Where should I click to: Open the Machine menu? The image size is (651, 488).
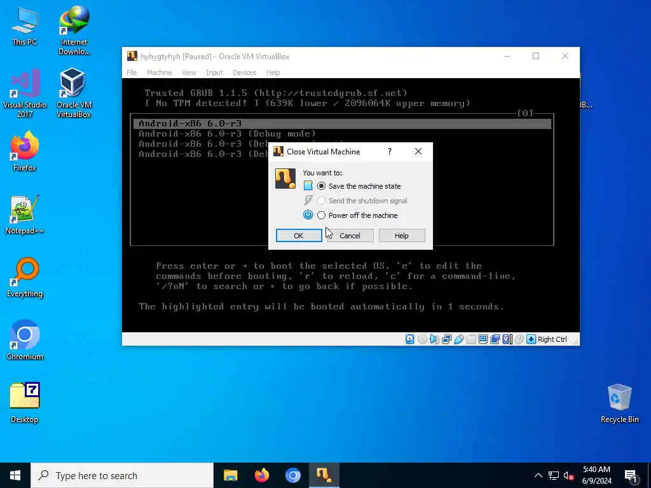(160, 72)
